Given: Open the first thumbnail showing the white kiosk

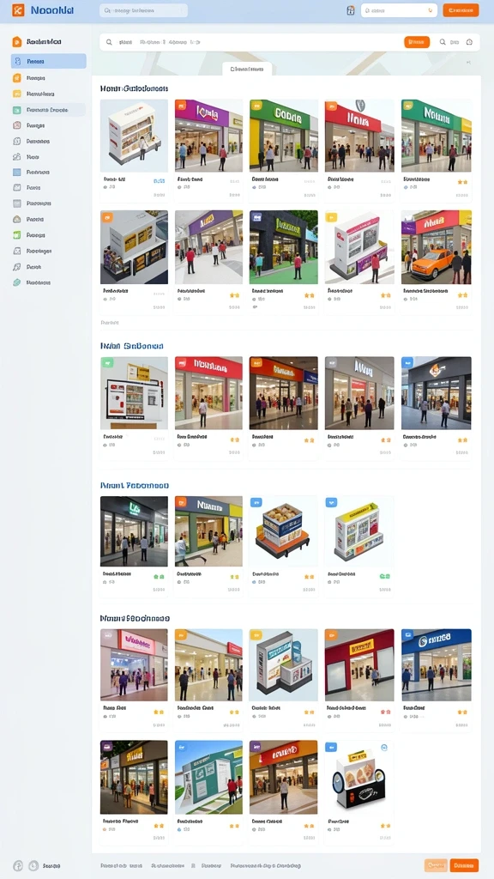Looking at the screenshot, I should (134, 136).
